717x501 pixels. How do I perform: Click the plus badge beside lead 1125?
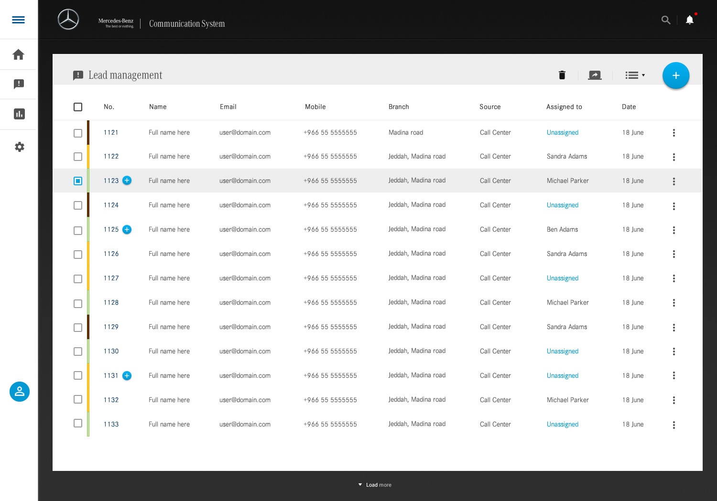[x=127, y=229]
